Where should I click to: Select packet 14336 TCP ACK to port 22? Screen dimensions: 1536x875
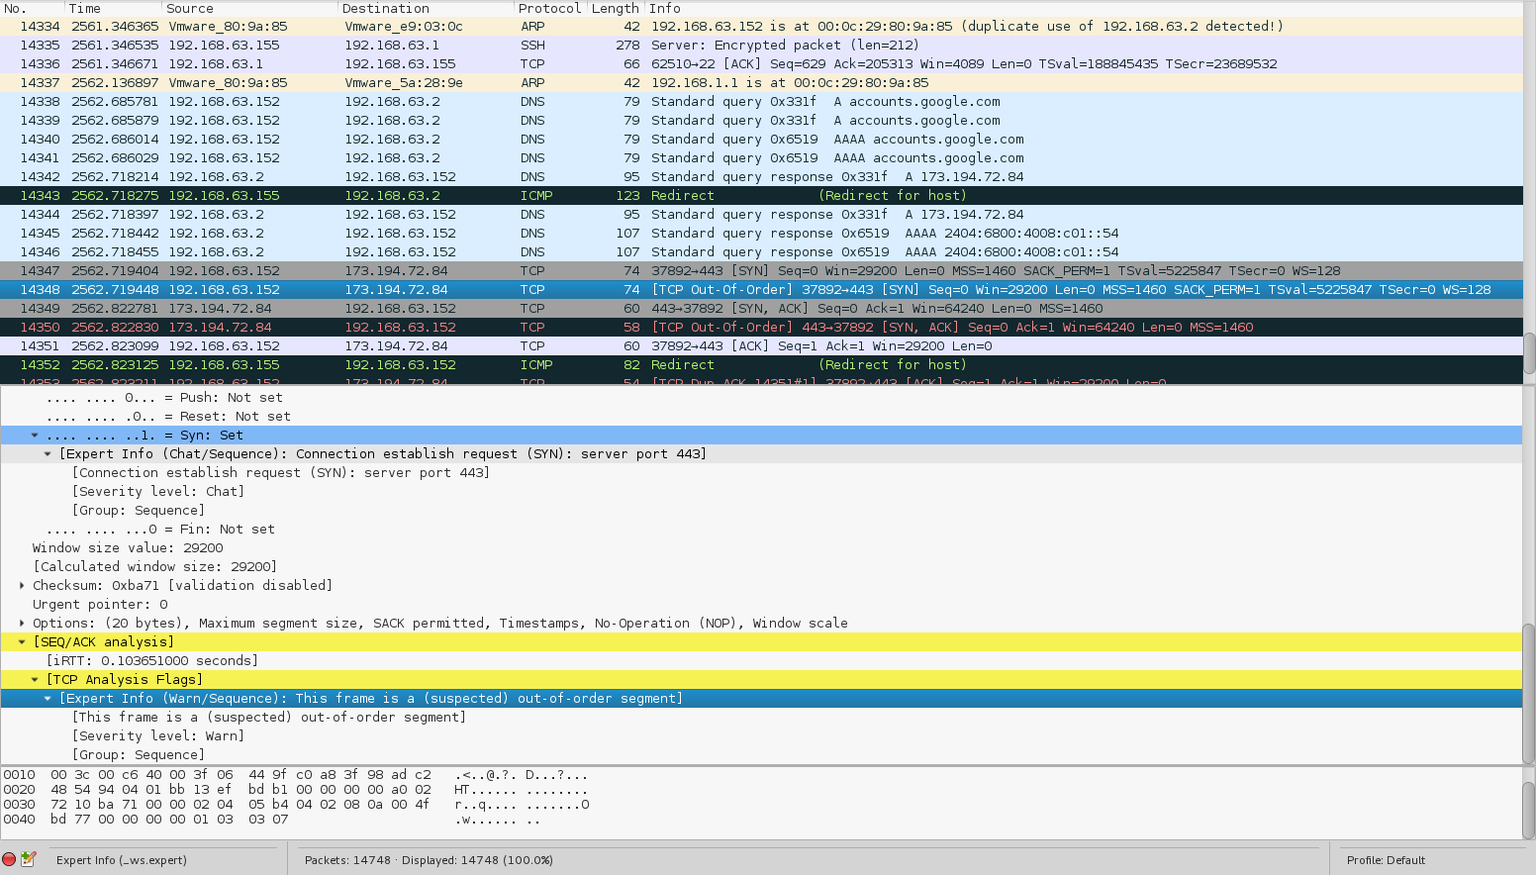761,64
